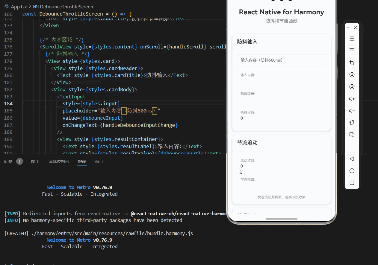Close the emulator toolbar panel
This screenshot has width=378, height=265.
coord(355,28)
